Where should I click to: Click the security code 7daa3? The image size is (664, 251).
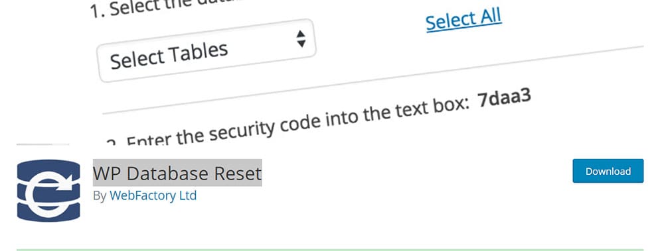504,98
